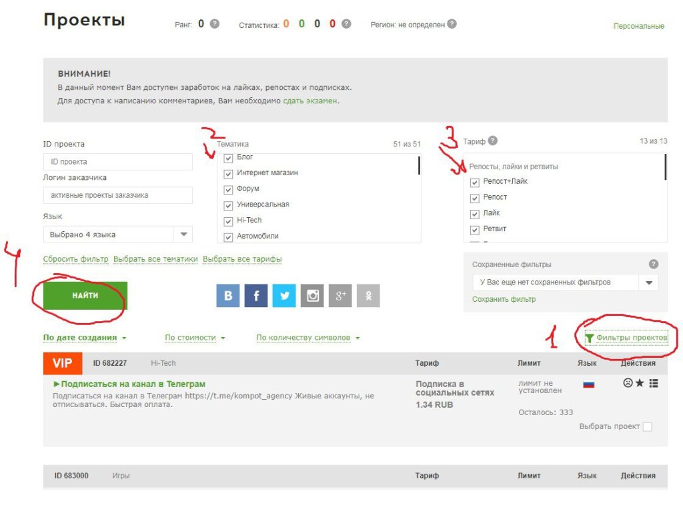The height and width of the screenshot is (505, 683).
Task: Click the Instagram share icon
Action: click(x=312, y=296)
